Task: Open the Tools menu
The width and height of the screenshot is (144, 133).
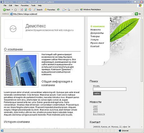Action: (33, 5)
